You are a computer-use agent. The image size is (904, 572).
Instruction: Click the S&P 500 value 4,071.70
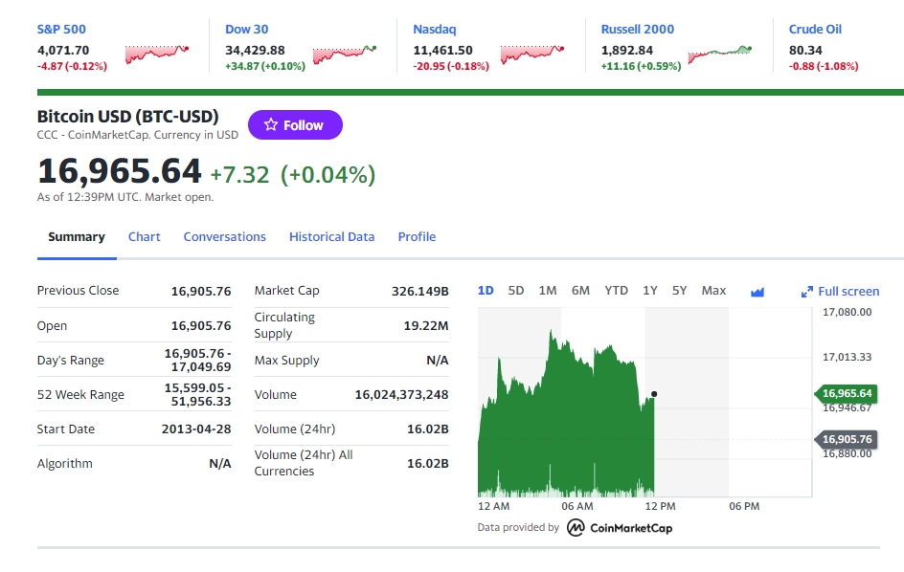point(63,50)
